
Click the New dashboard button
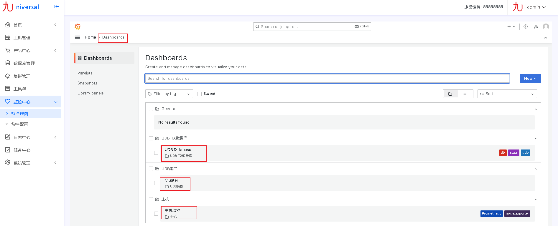(x=530, y=79)
